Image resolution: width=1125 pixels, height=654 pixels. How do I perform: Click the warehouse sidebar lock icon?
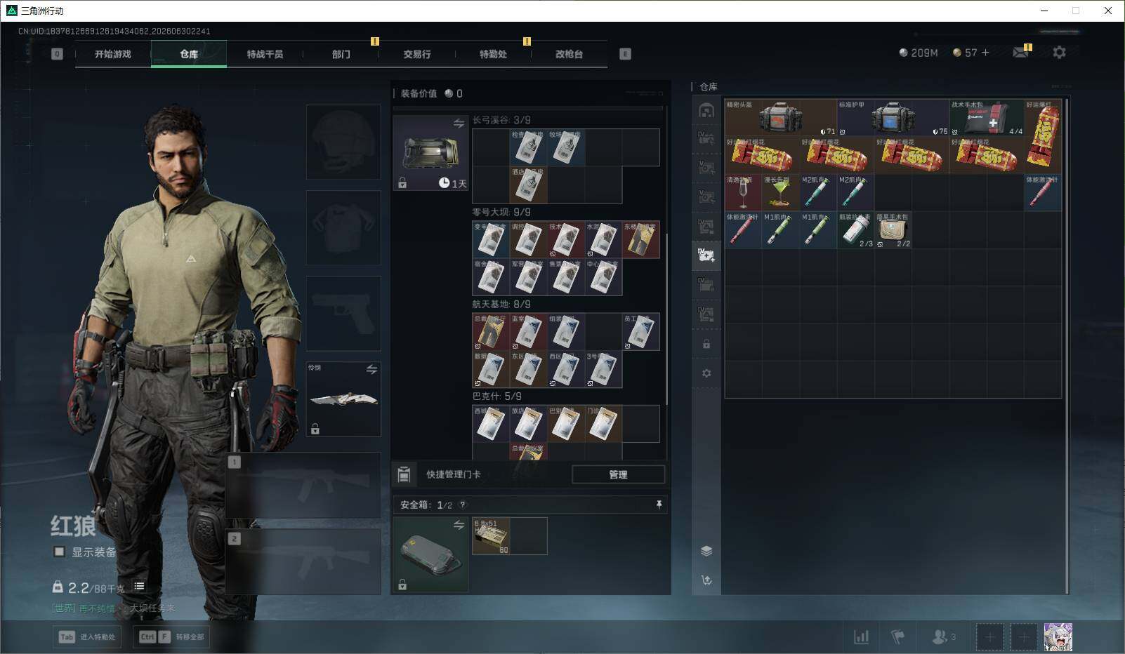click(x=706, y=345)
